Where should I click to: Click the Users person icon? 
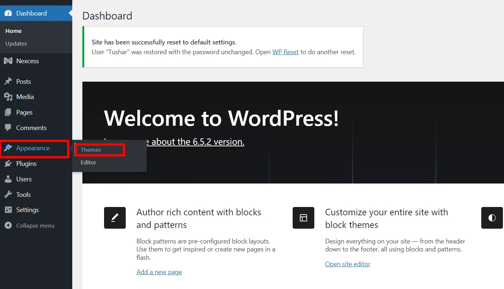pos(8,179)
